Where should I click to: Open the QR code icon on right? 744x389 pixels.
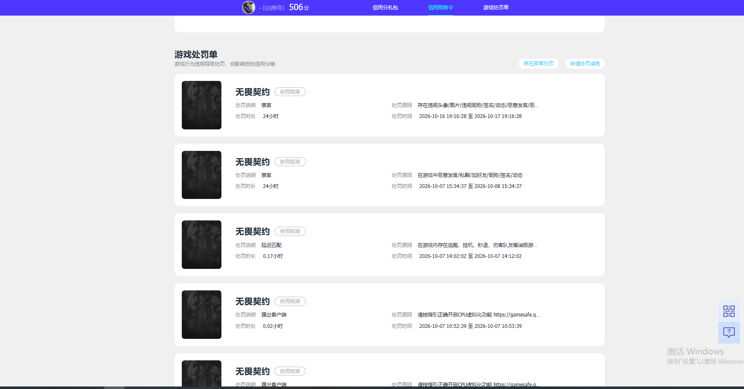[729, 311]
